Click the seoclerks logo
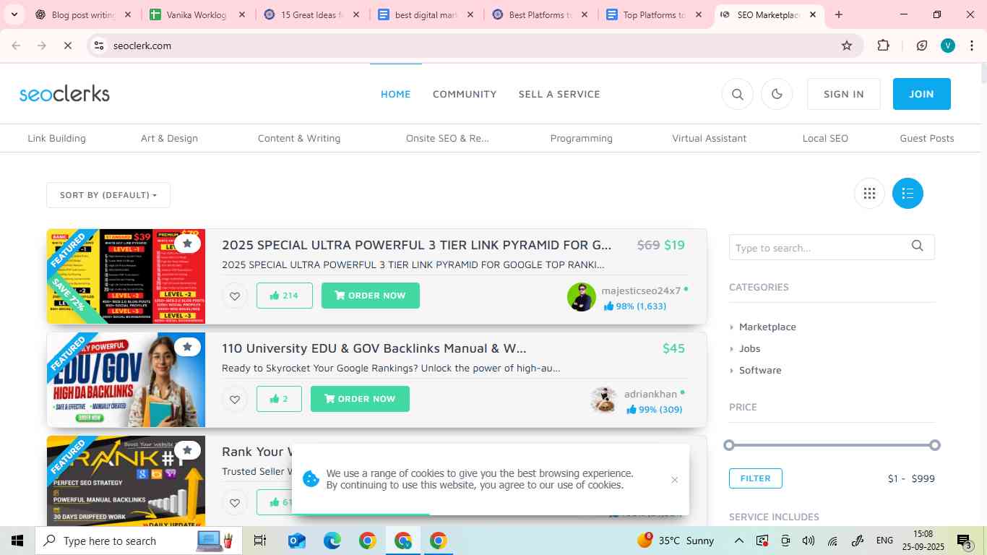This screenshot has width=987, height=555. 64,92
